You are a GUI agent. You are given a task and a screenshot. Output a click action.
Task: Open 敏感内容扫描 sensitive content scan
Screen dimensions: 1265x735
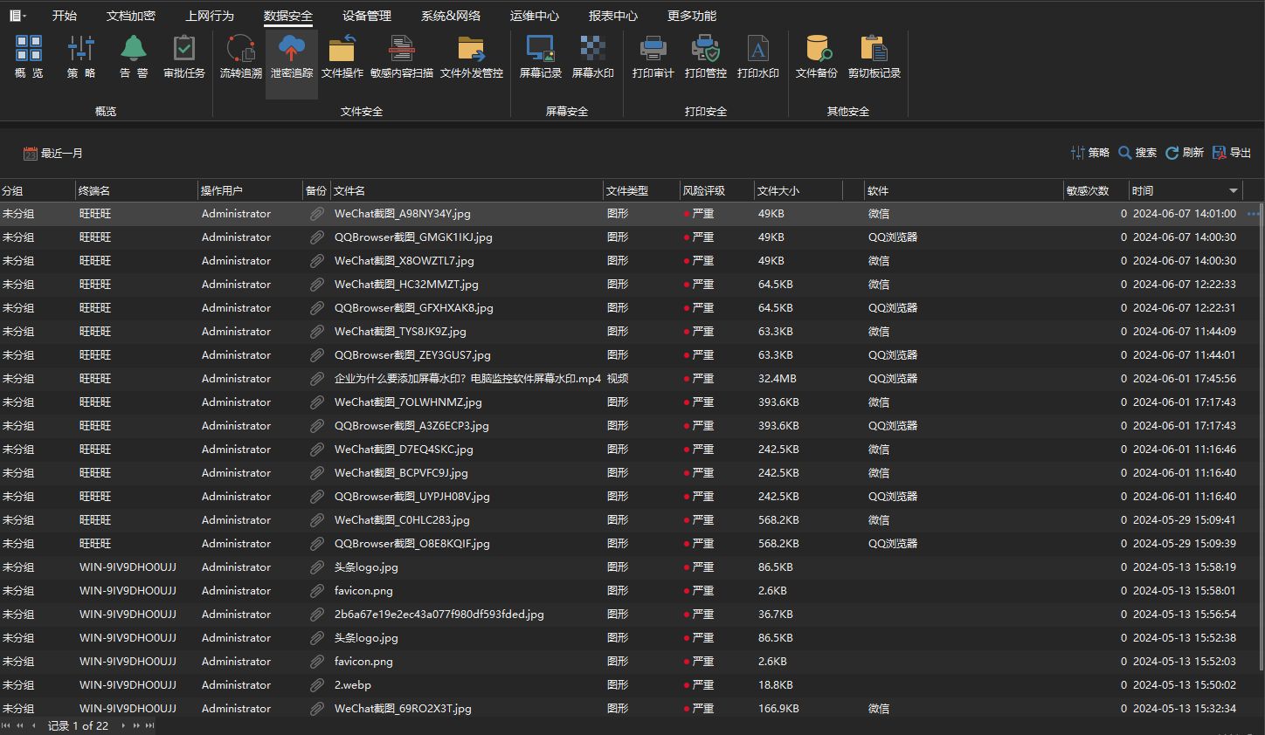pos(402,57)
